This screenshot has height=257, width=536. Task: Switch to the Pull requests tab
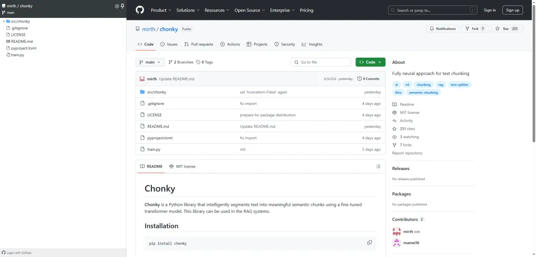click(199, 44)
